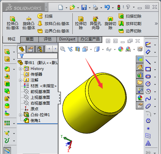The image size is (161, 154).
Task: Open the Hole Wizard (异型孔向导)
Action: pyautogui.click(x=96, y=23)
